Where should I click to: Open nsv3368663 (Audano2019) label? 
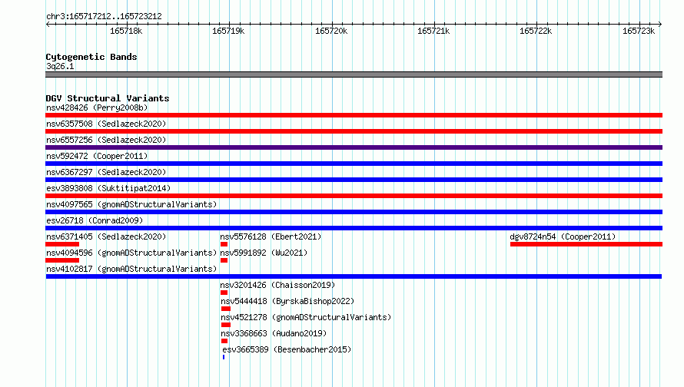pos(274,333)
